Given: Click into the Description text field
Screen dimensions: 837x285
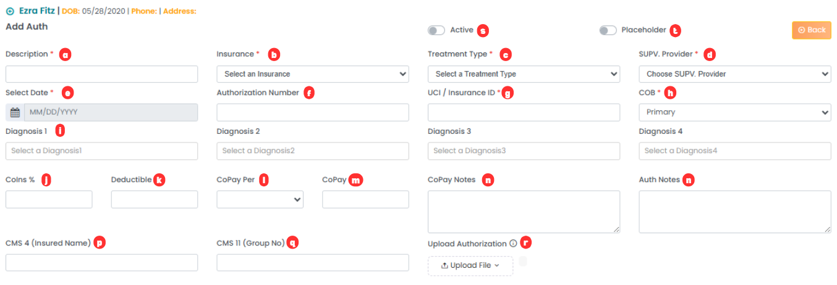Looking at the screenshot, I should [x=101, y=74].
